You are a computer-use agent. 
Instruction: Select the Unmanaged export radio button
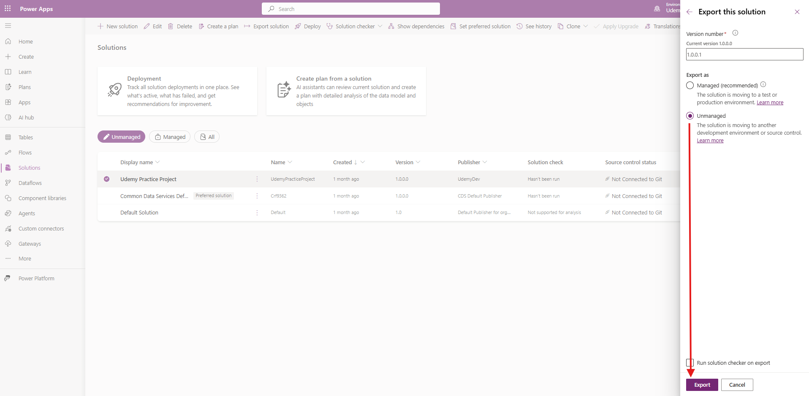pos(690,116)
